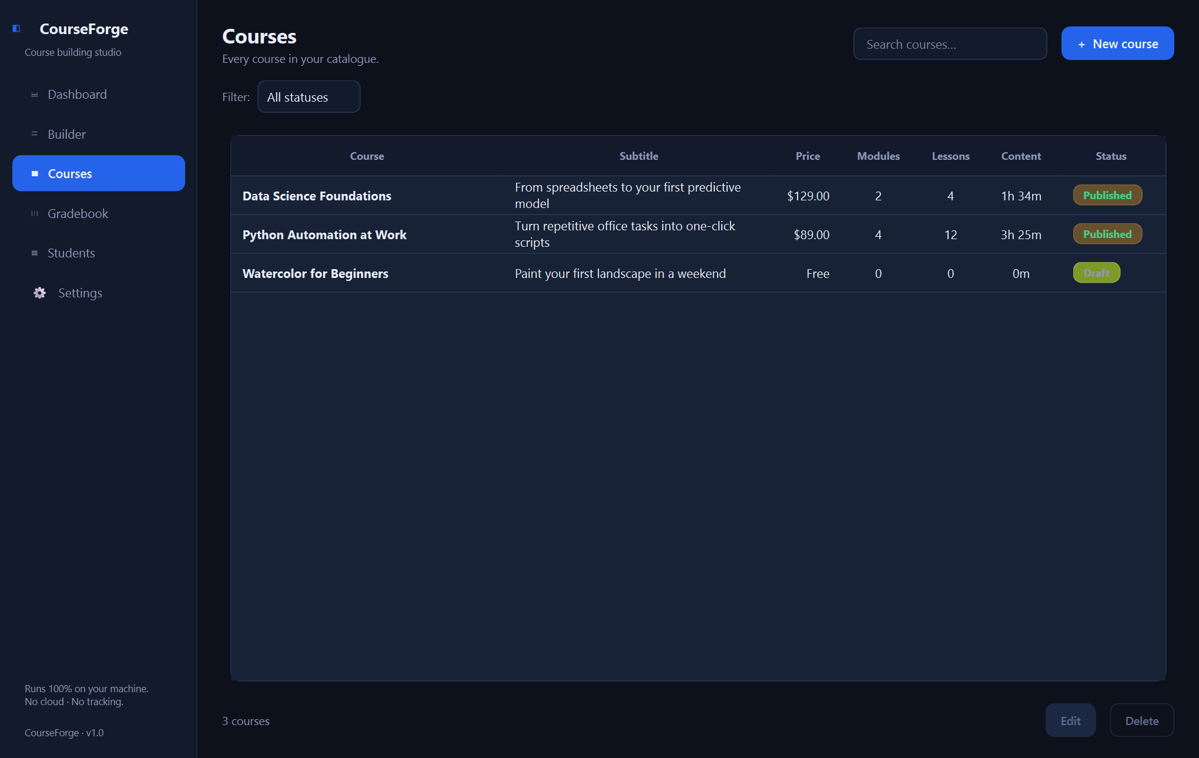Click subtitle 'Turn repetitive office tasks into one-click scripts'

tap(625, 234)
